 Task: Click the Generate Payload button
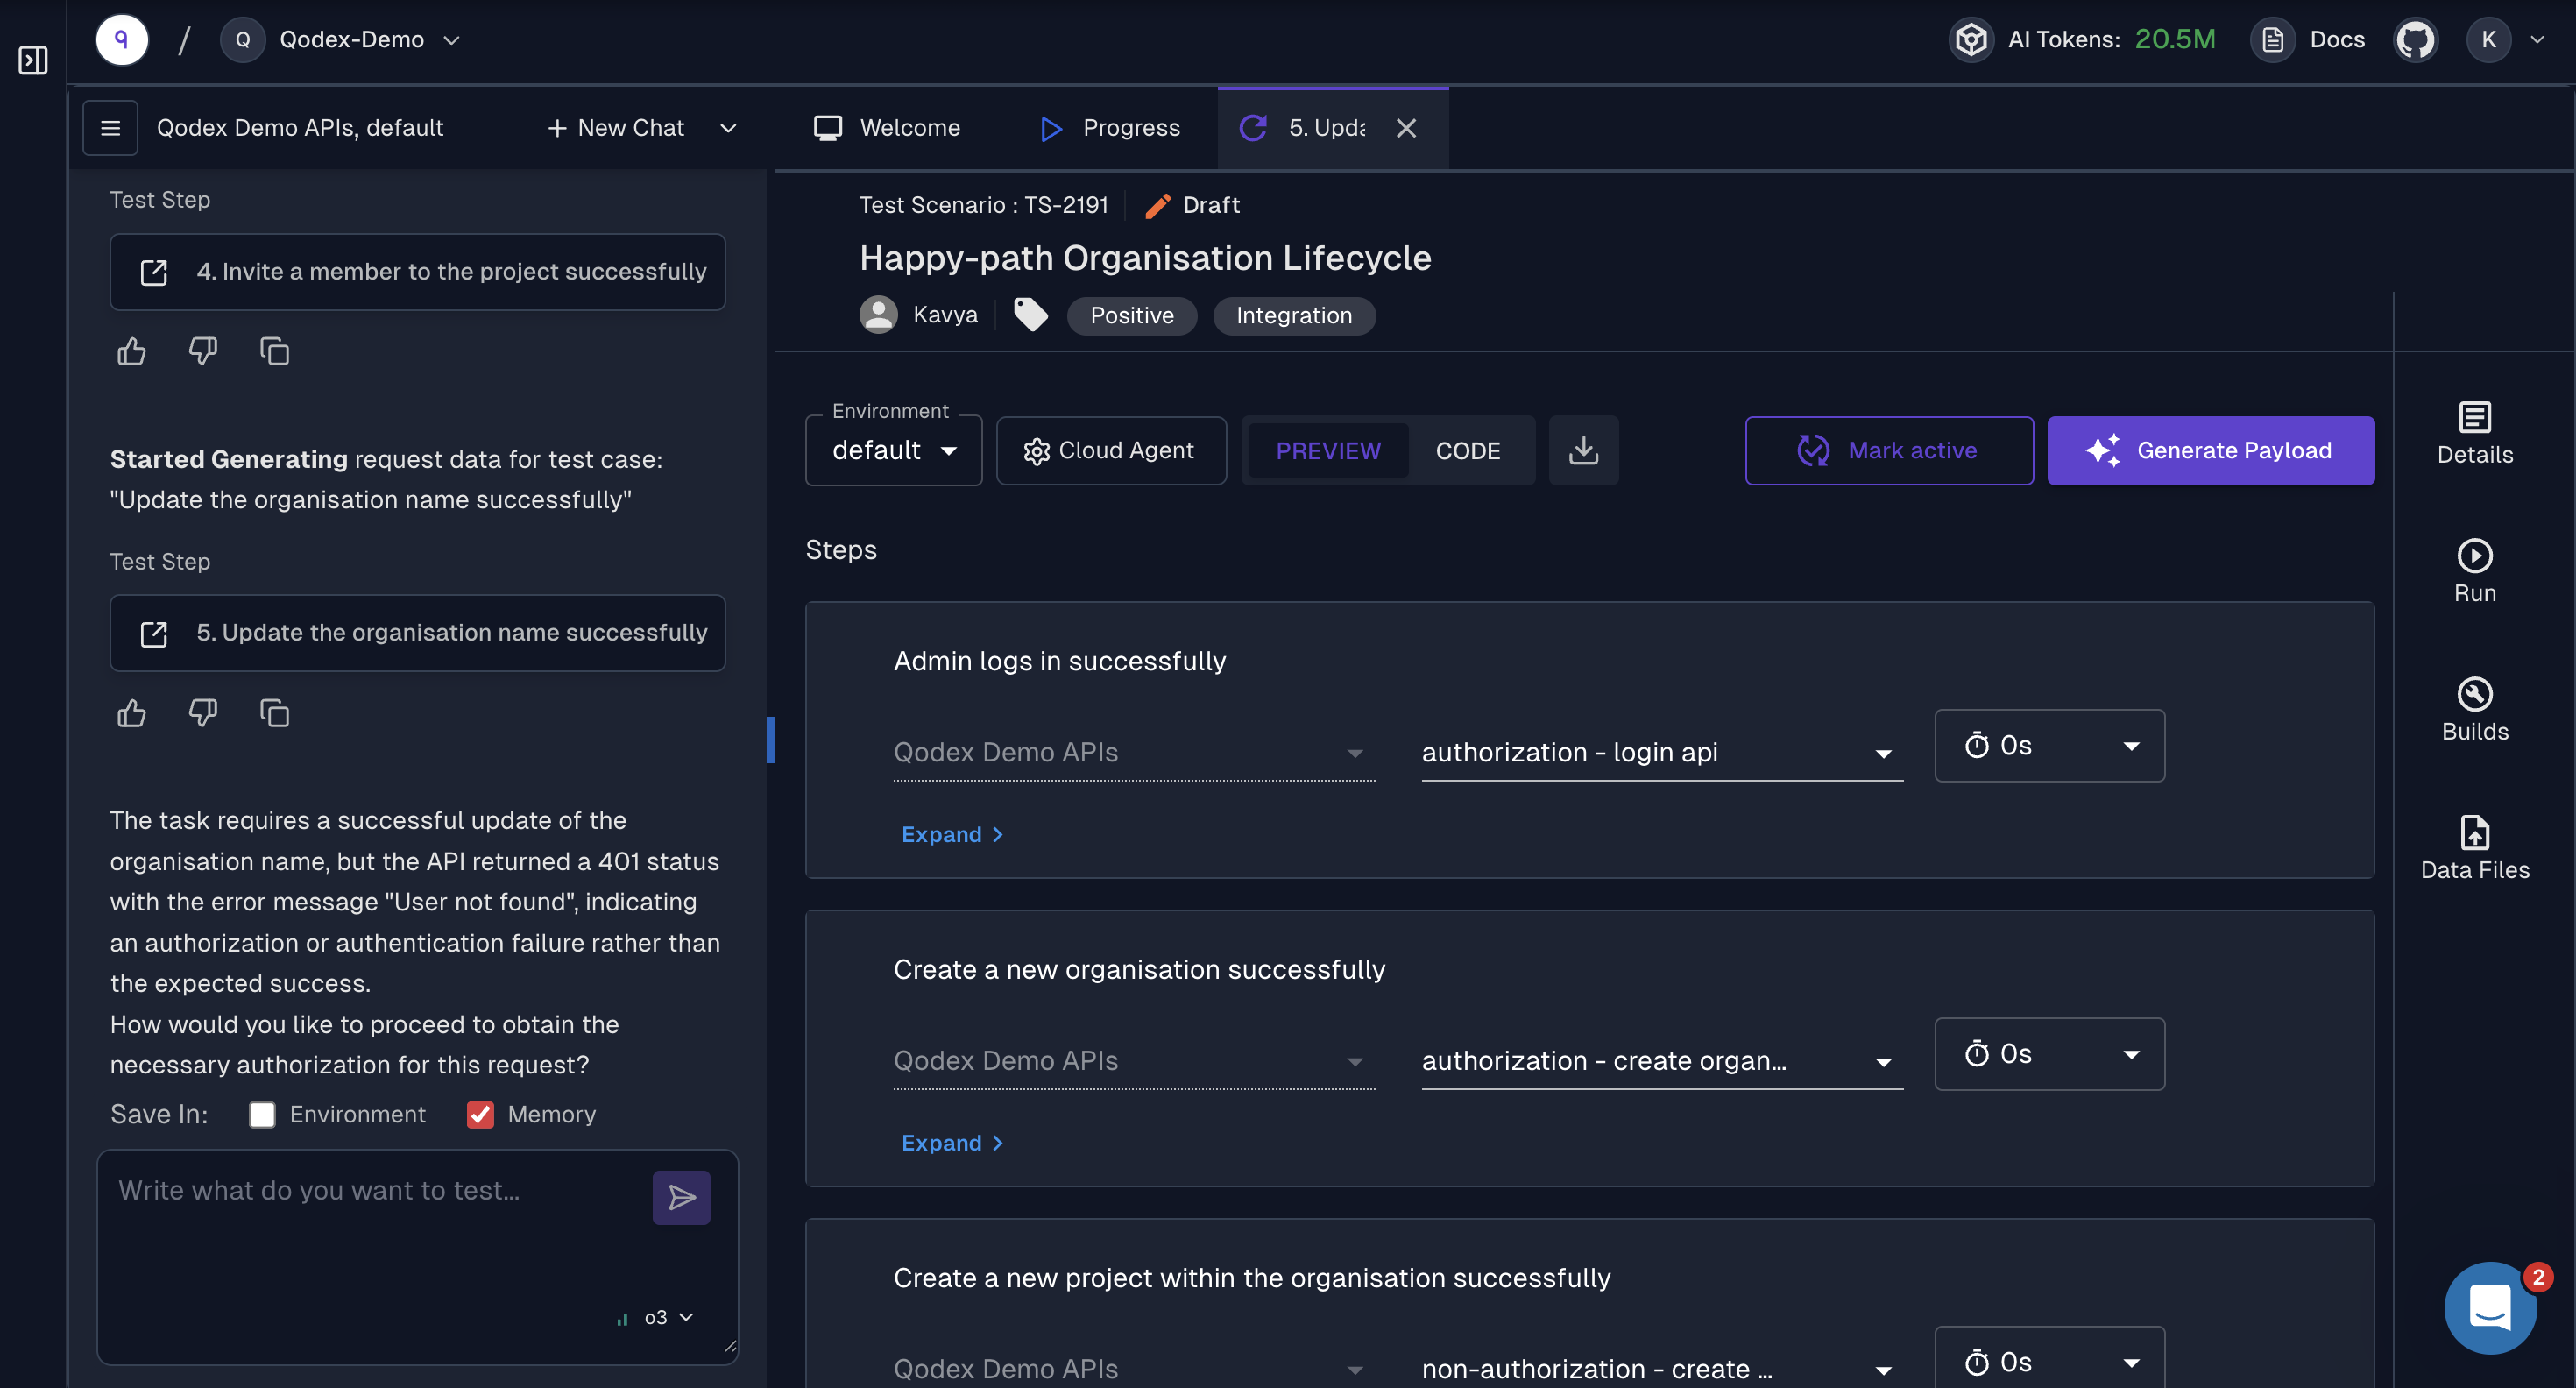(2210, 451)
